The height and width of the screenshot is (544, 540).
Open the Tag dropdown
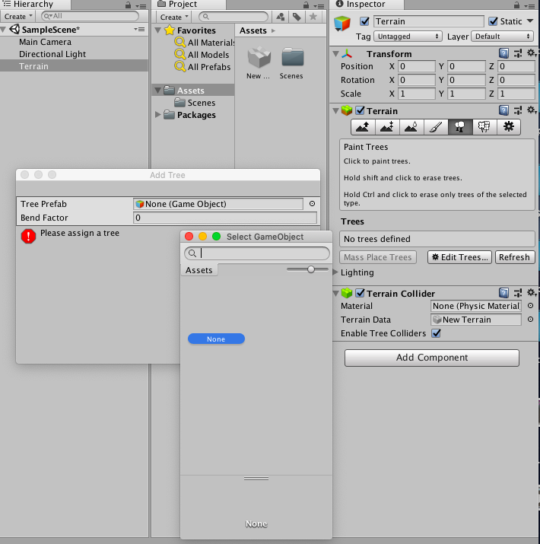[x=408, y=37]
